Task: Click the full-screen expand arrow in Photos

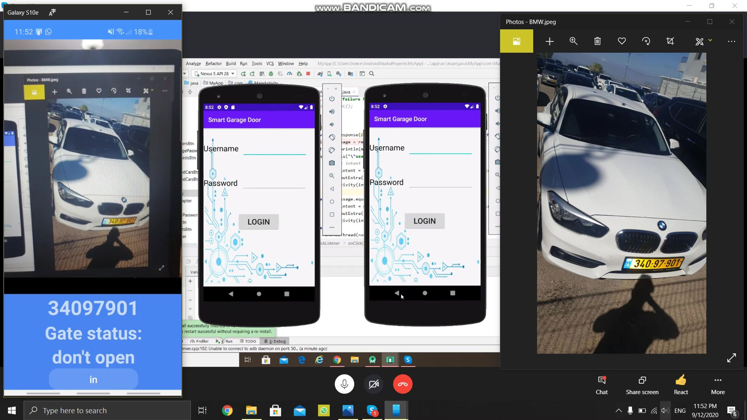Action: pyautogui.click(x=731, y=358)
